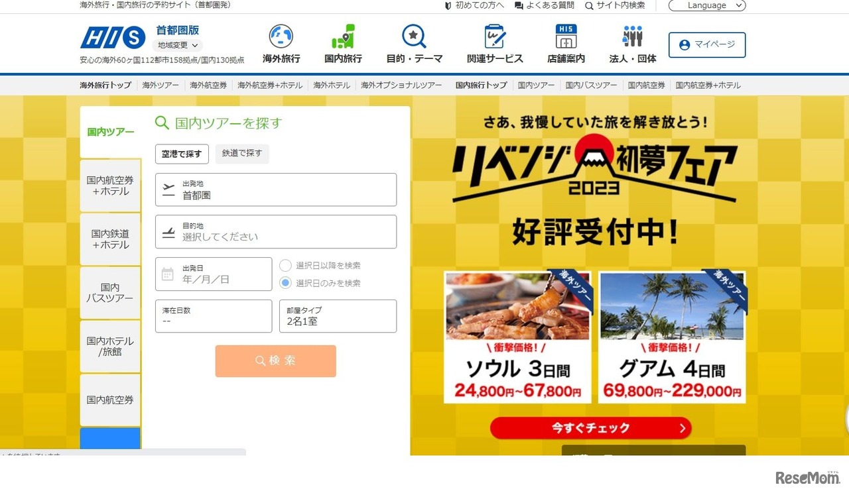The height and width of the screenshot is (493, 849).
Task: Click the マイページ button
Action: coord(707,45)
